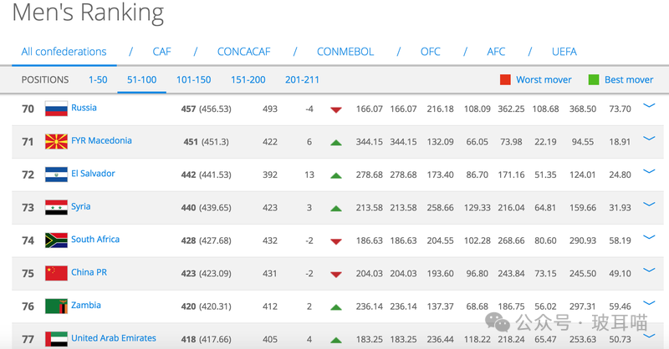Image resolution: width=669 pixels, height=349 pixels.
Task: Click the China PR flag icon
Action: [56, 273]
